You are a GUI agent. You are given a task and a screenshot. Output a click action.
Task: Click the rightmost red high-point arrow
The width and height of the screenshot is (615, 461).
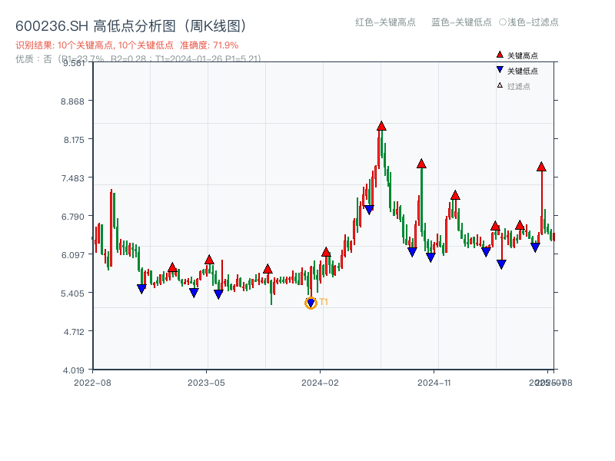(542, 167)
